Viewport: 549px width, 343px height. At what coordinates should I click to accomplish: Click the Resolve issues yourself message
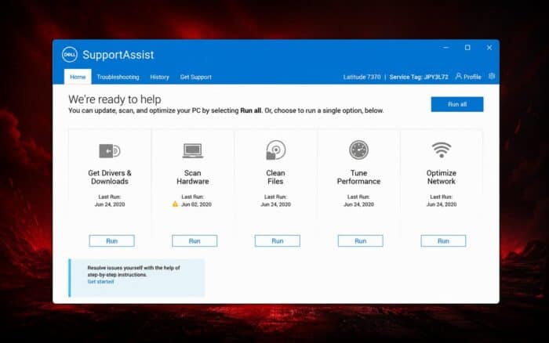pos(133,271)
